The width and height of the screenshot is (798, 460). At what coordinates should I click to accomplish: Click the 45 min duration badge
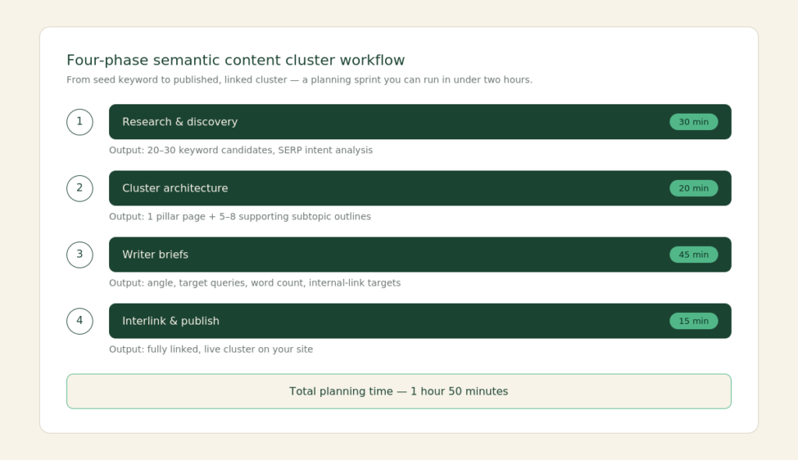pos(694,255)
